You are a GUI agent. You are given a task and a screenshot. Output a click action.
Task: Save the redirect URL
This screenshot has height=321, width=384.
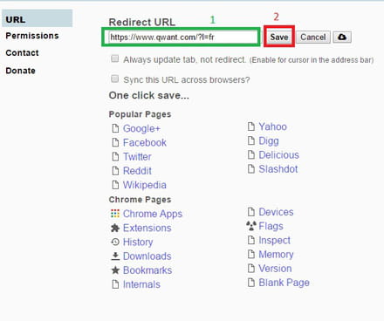tap(279, 37)
